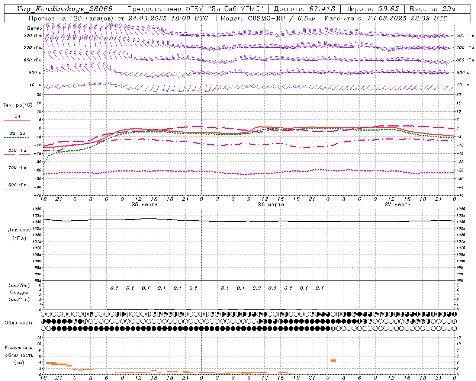Viewport: 476px width, 381px height.
Task: Click the Долгота: 67.413 value
Action: (304, 9)
